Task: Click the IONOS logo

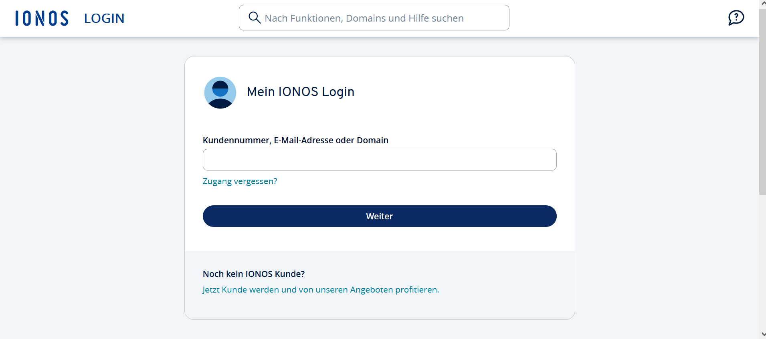Action: (x=42, y=18)
